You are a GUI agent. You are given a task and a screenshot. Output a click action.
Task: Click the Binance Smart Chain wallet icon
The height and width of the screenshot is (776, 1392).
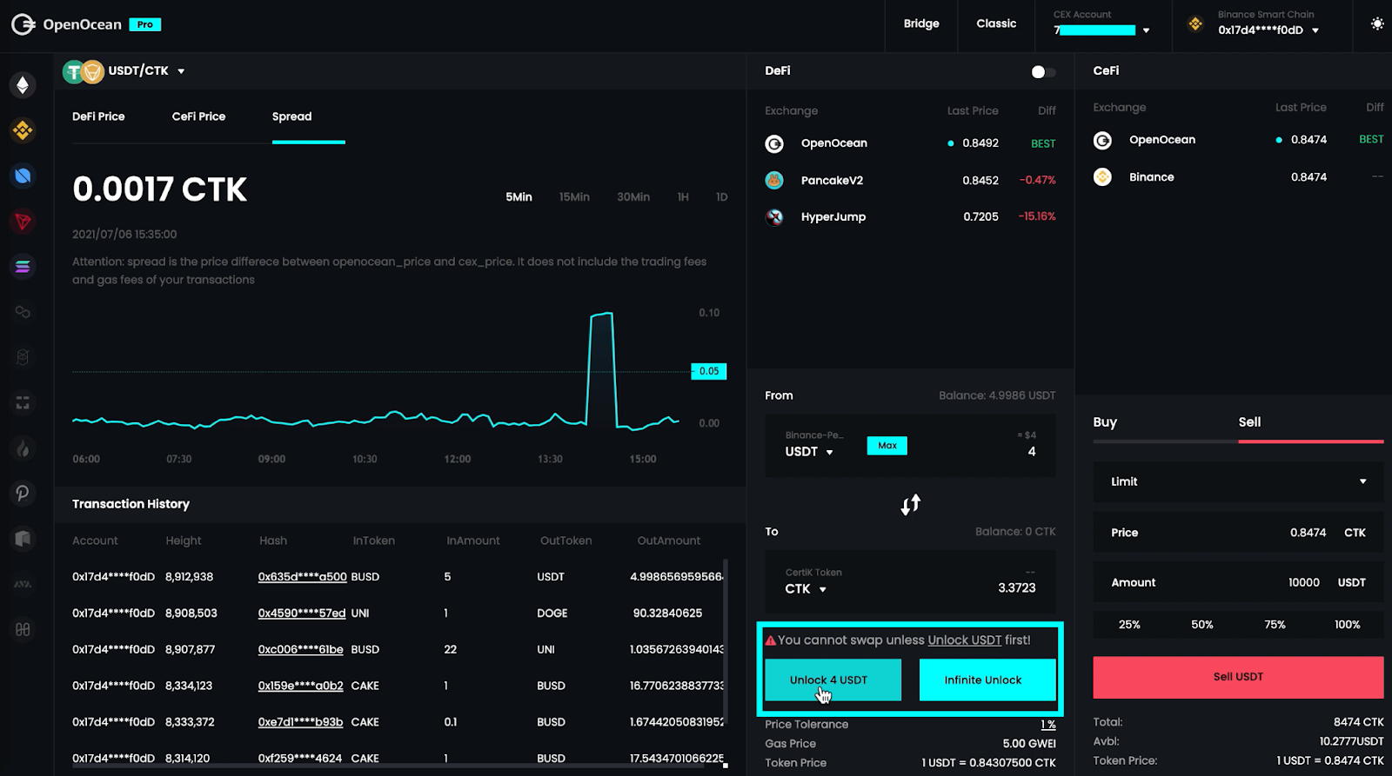[x=1195, y=24]
